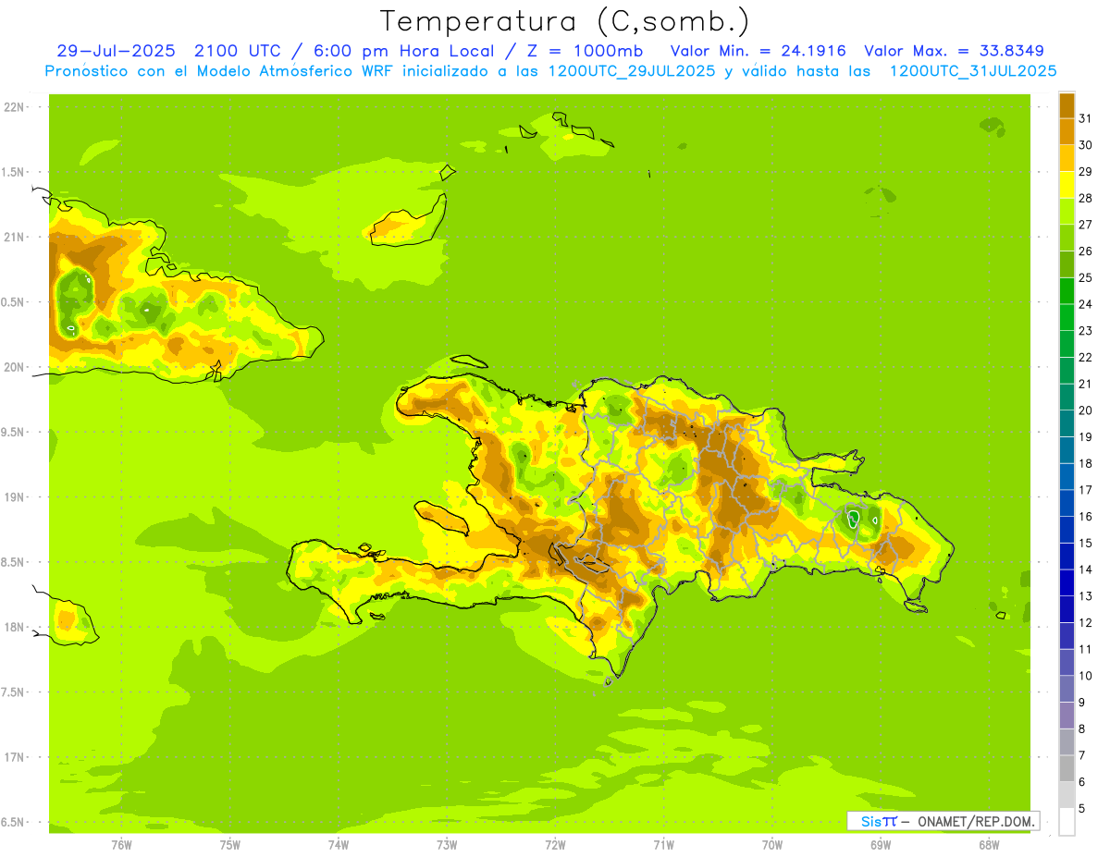Click the colorbar label '31'
1110x857 pixels.
[1086, 118]
